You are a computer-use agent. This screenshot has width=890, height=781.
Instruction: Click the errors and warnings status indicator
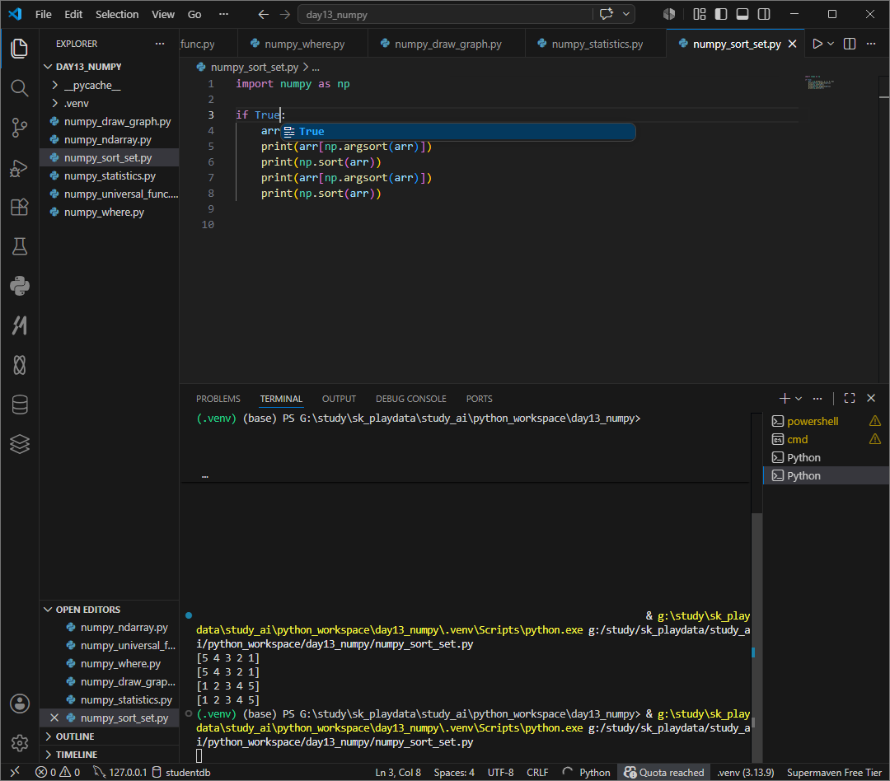[x=58, y=773]
